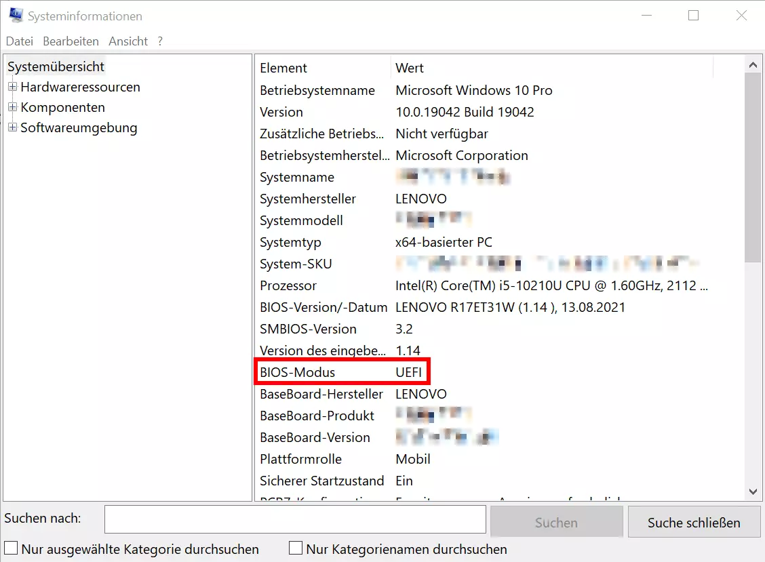Select the Plattformrolle row label
The image size is (765, 562).
coord(301,460)
